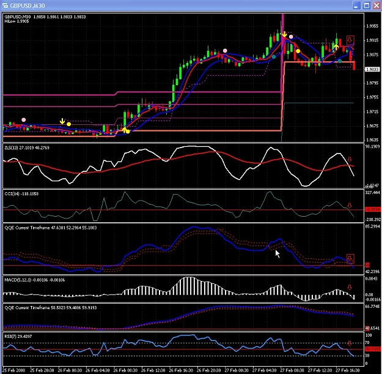Click the '27 Feb 00:30' time axis label
The height and width of the screenshot is (374, 382).
(x=237, y=370)
